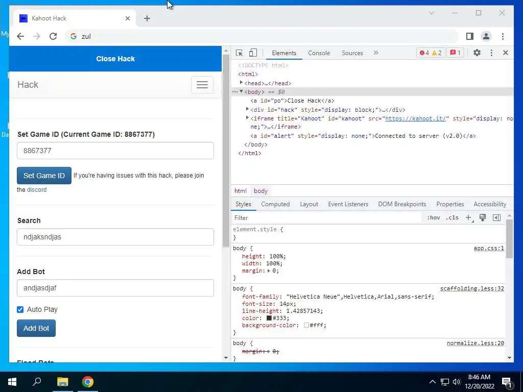Open the Chrome three-dot menu
This screenshot has height=392, width=523.
tap(503, 36)
